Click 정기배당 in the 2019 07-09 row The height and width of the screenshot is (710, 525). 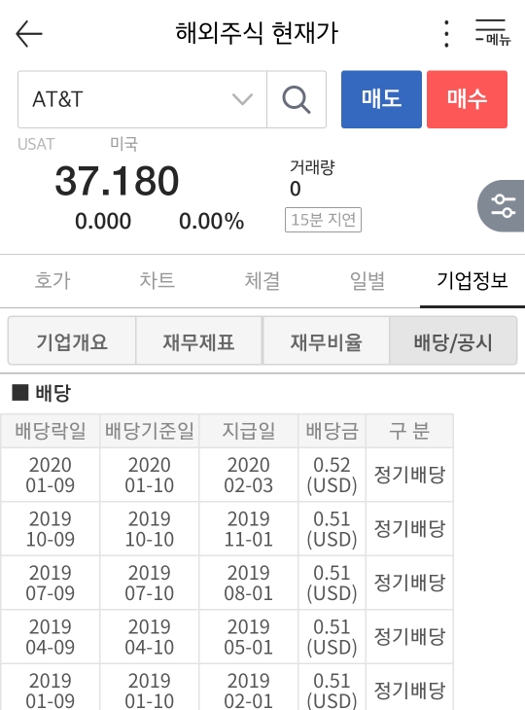pyautogui.click(x=409, y=583)
